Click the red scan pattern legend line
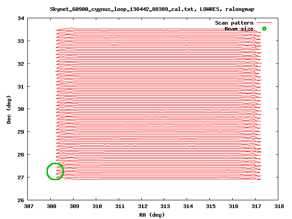The height and width of the screenshot is (219, 292). coord(264,23)
